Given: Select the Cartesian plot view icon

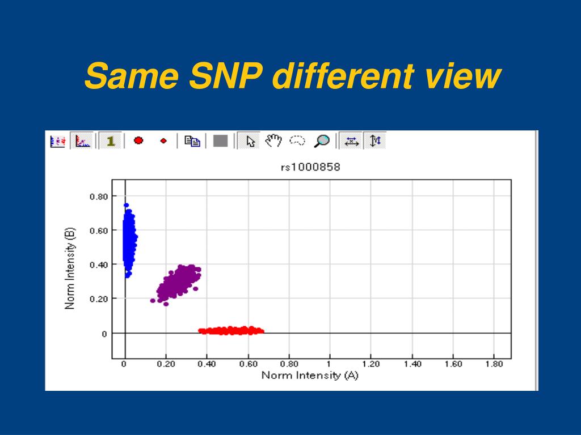Looking at the screenshot, I should click(x=82, y=141).
